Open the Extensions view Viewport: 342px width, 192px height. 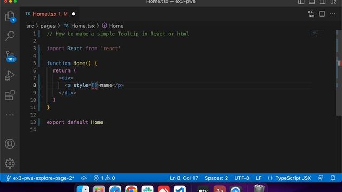[10, 95]
